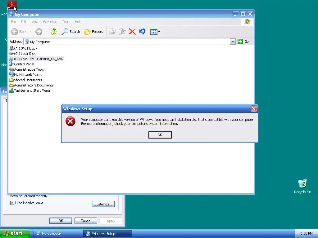Toggle the Folders pane
This screenshot has height=238, width=318.
(x=93, y=32)
